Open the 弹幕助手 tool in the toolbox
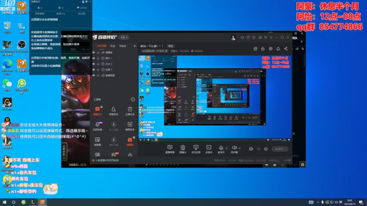This screenshot has width=367, height=206. click(97, 111)
